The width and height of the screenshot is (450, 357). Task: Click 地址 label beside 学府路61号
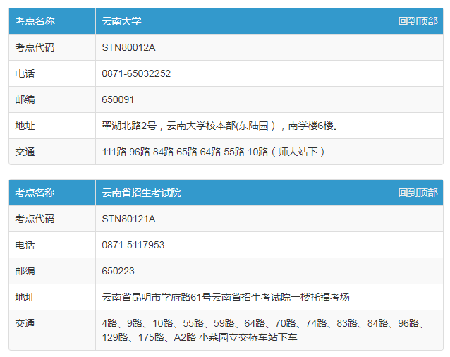(x=25, y=297)
